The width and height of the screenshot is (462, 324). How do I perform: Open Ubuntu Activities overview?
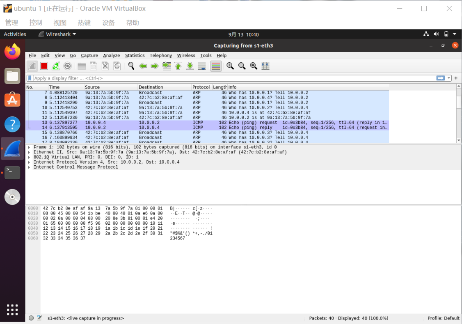click(x=15, y=34)
